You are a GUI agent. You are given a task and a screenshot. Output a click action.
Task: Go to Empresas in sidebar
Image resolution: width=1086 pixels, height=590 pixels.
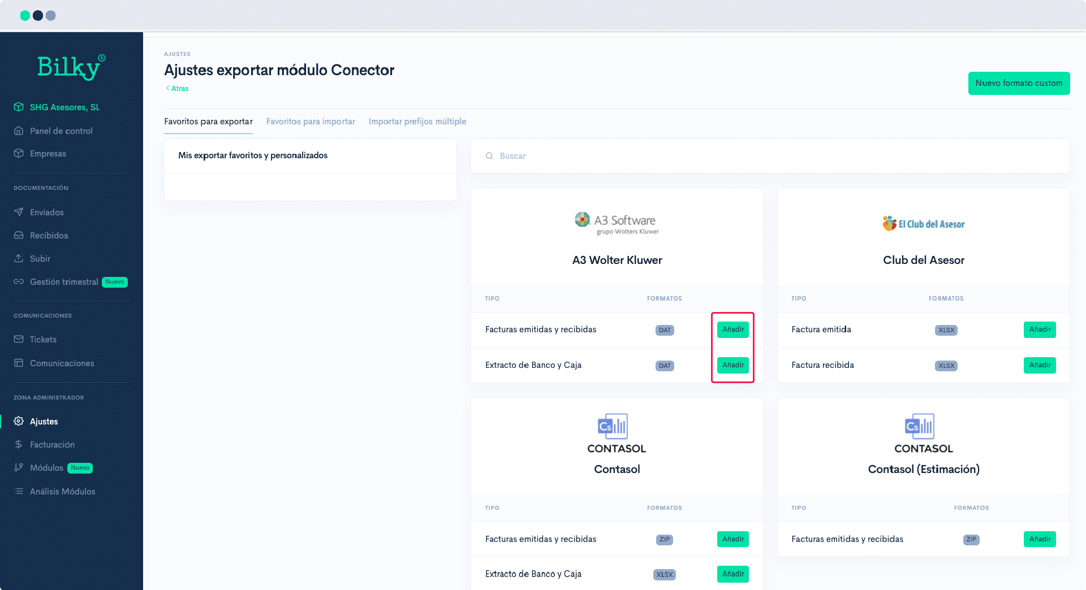[48, 154]
